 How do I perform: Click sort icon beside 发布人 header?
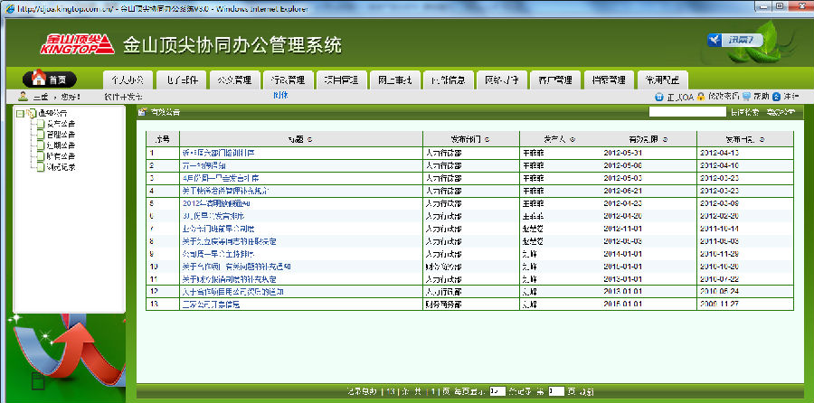pos(573,140)
